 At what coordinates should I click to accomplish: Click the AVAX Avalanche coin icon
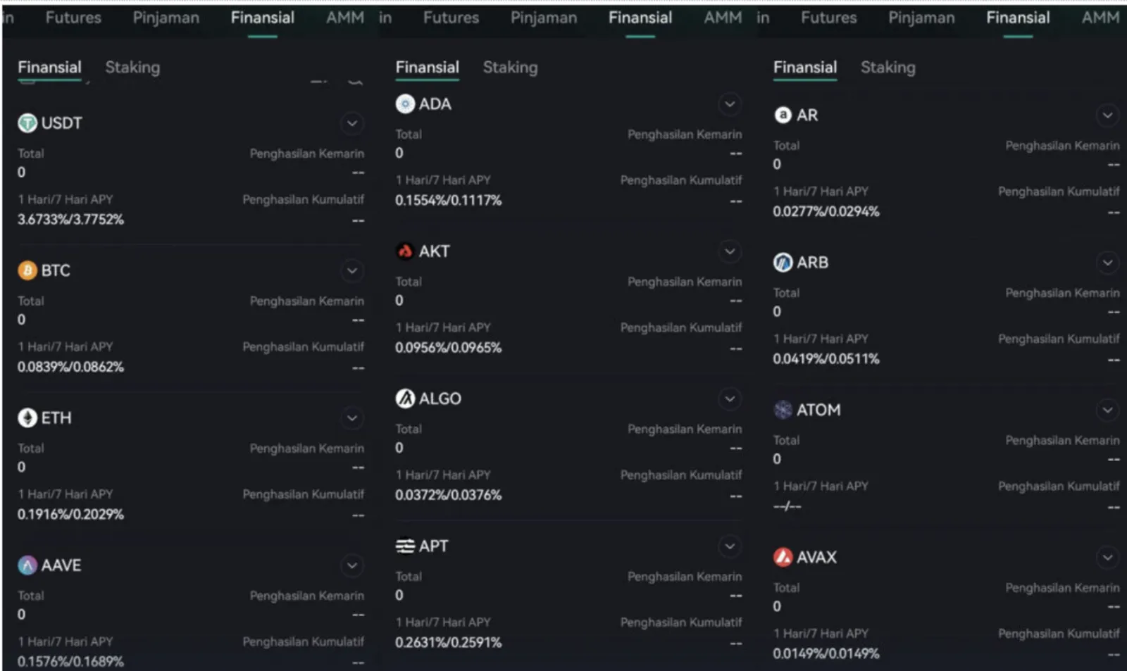tap(783, 557)
